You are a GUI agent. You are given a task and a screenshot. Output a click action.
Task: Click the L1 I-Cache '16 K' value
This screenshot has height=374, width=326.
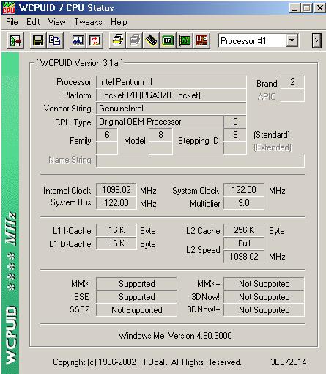[x=116, y=230]
